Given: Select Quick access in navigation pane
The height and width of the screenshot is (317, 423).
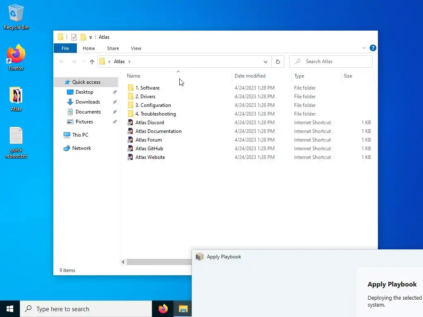Looking at the screenshot, I should pos(86,82).
